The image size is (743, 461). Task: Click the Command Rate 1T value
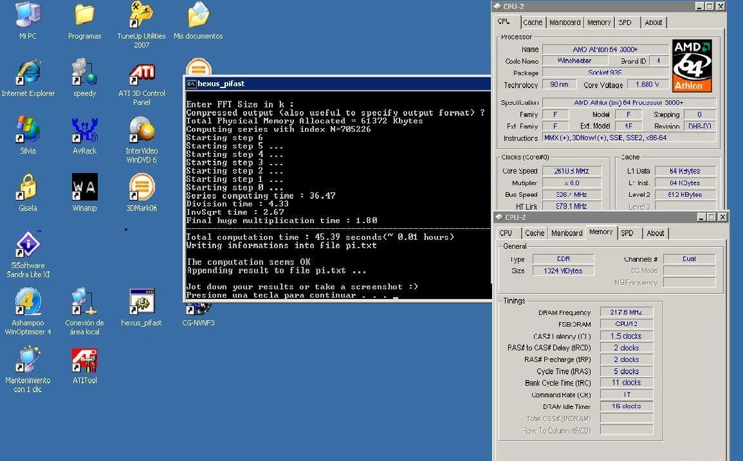tap(627, 395)
